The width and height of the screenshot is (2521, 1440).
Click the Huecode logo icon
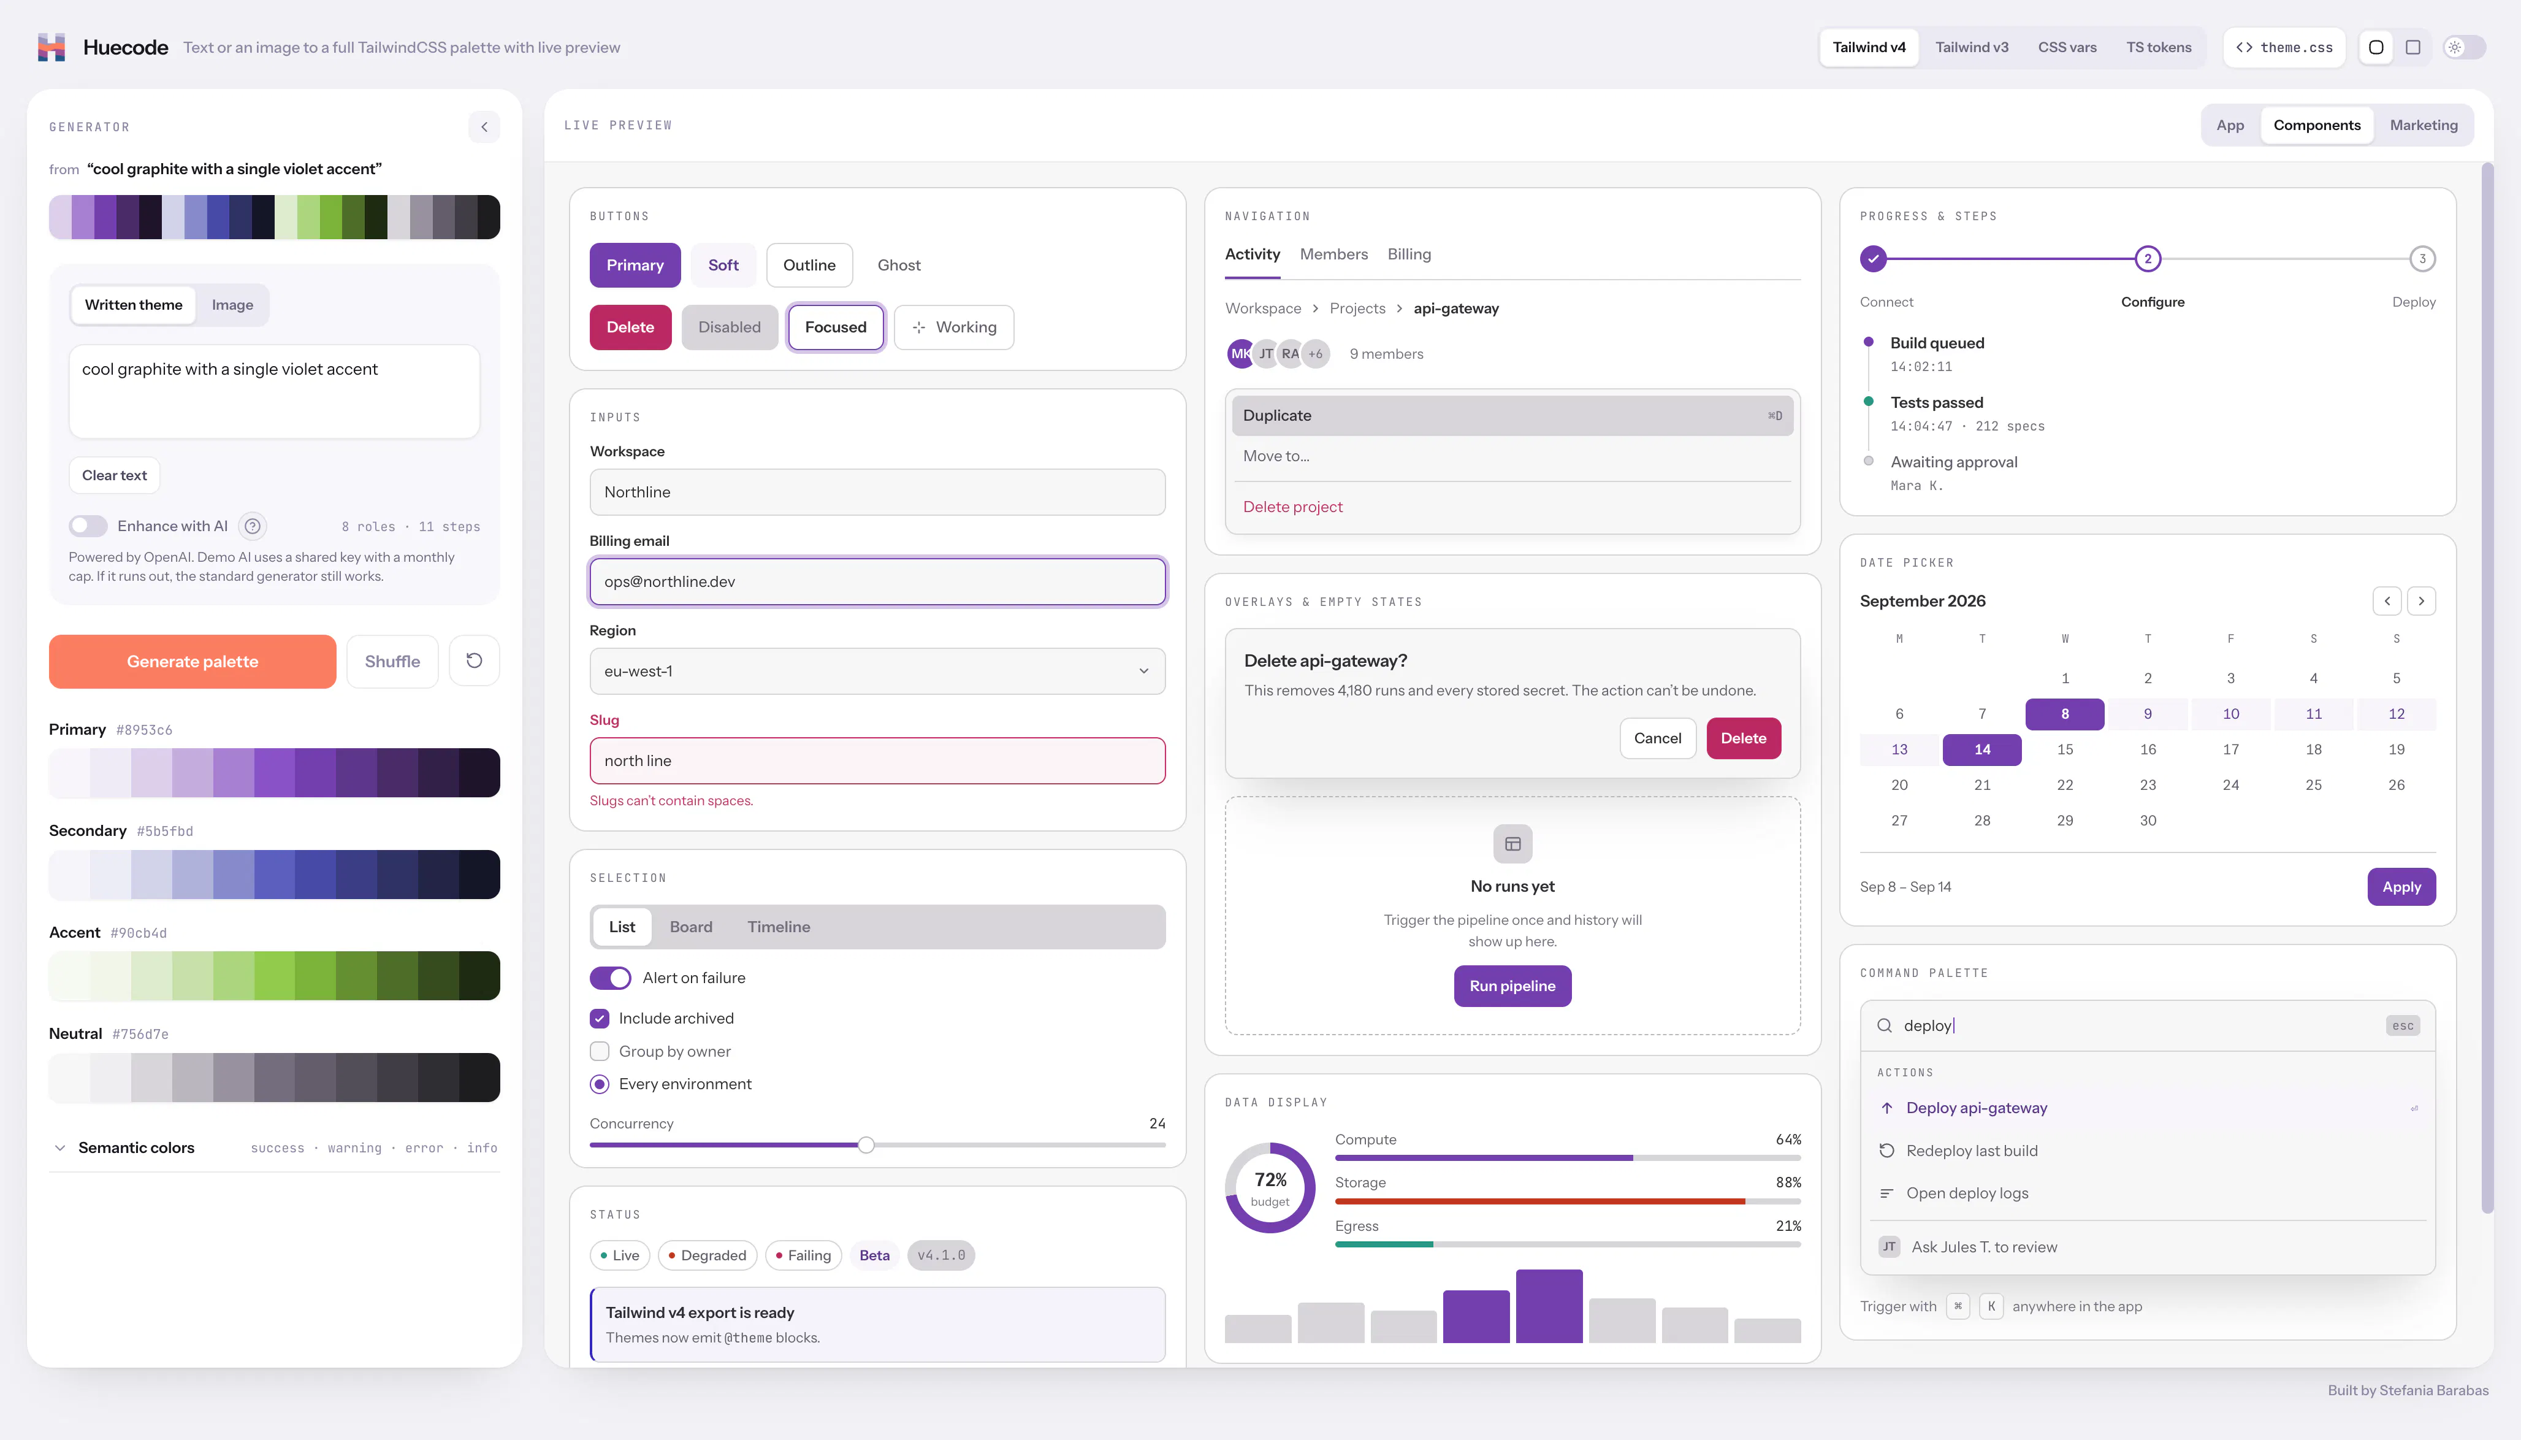pyautogui.click(x=51, y=47)
